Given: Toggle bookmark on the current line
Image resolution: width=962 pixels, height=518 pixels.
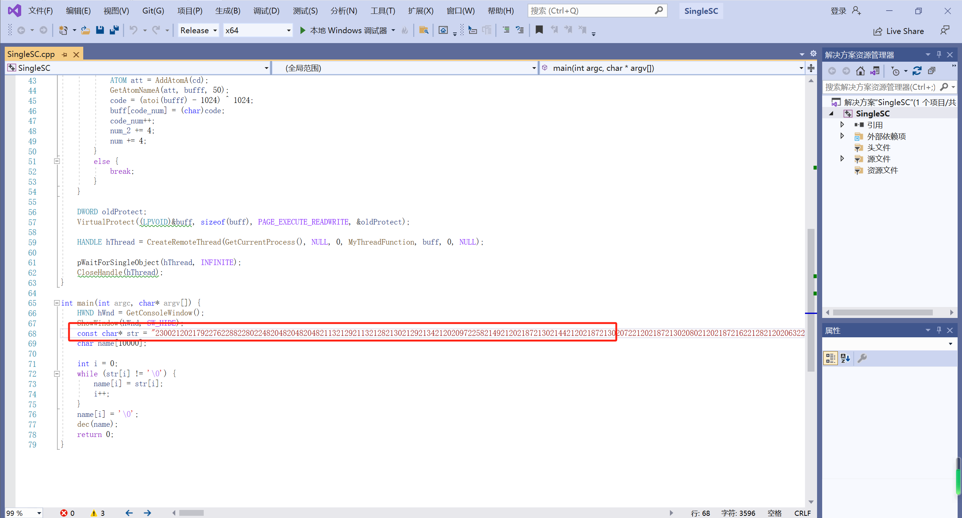Looking at the screenshot, I should [539, 30].
